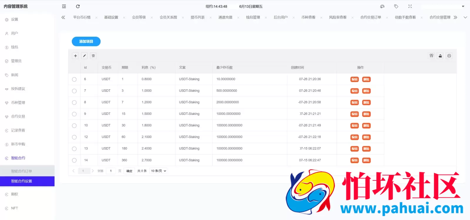The height and width of the screenshot is (220, 470).
Task: Select the radio button for row id 12
Action: (x=74, y=137)
